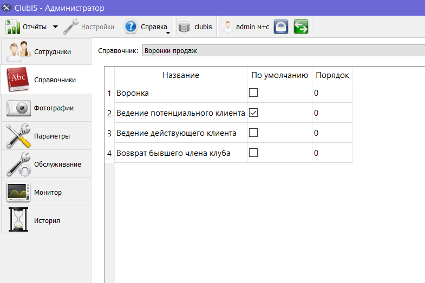Open the Сотрудники section icon
Viewport: 425px width, 283px height.
tap(18, 51)
